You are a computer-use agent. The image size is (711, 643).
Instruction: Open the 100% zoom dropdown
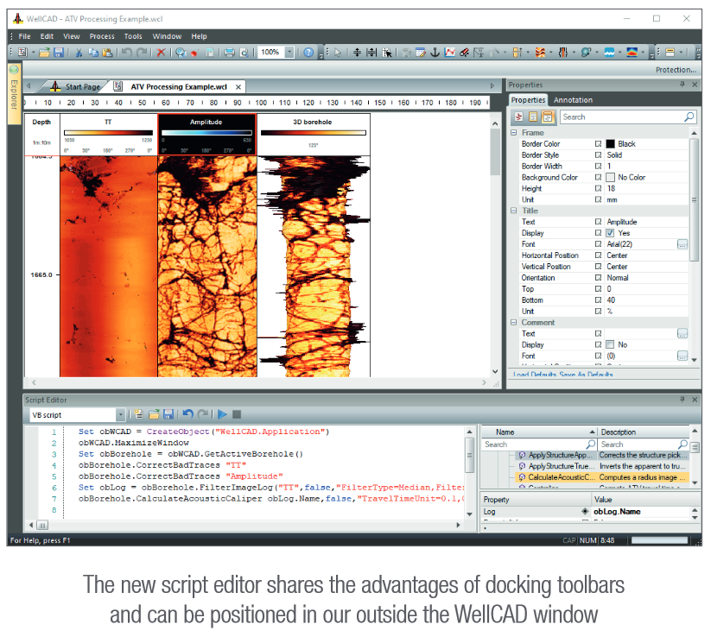(289, 52)
